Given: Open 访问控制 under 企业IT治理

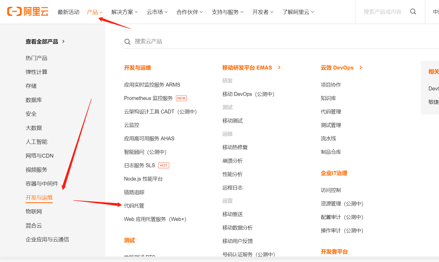Looking at the screenshot, I should pos(331,190).
